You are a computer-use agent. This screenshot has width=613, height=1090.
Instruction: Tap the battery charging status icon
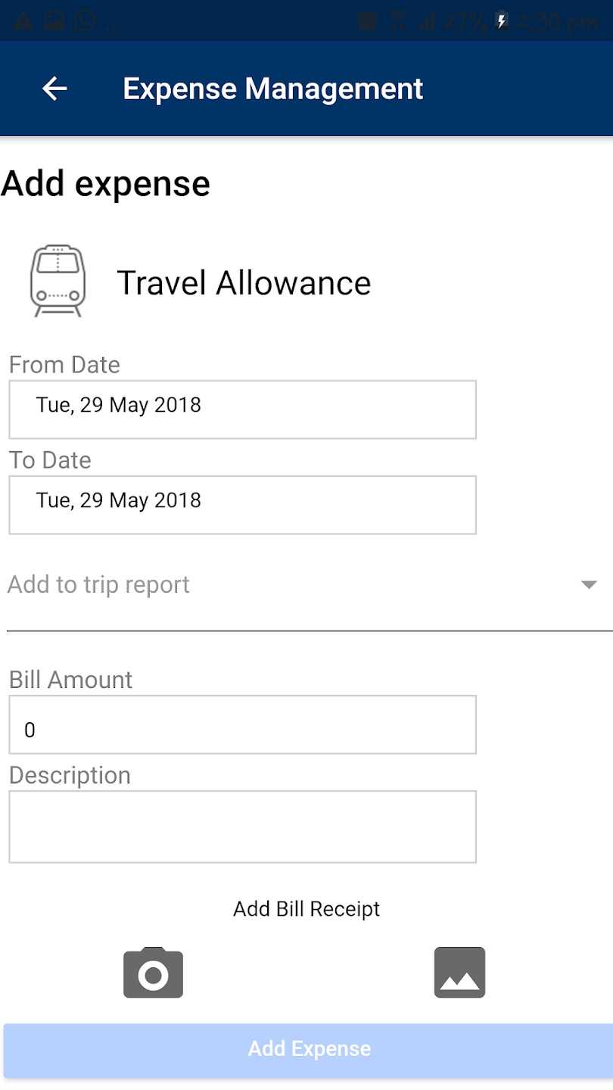(501, 20)
